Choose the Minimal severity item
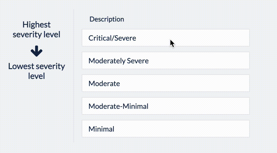This screenshot has width=277, height=153. 165,129
